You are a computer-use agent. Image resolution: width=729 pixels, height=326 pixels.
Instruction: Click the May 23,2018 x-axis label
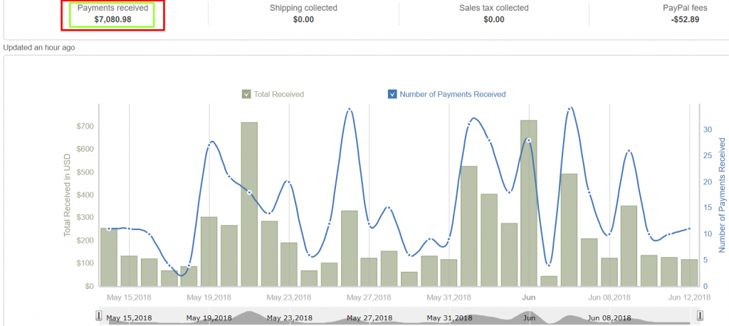click(x=288, y=297)
